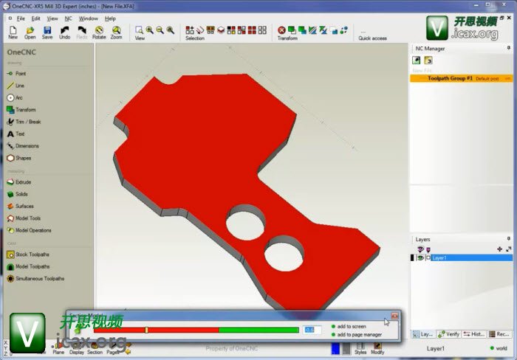Open the Edit menu
The width and height of the screenshot is (517, 360).
pos(35,18)
